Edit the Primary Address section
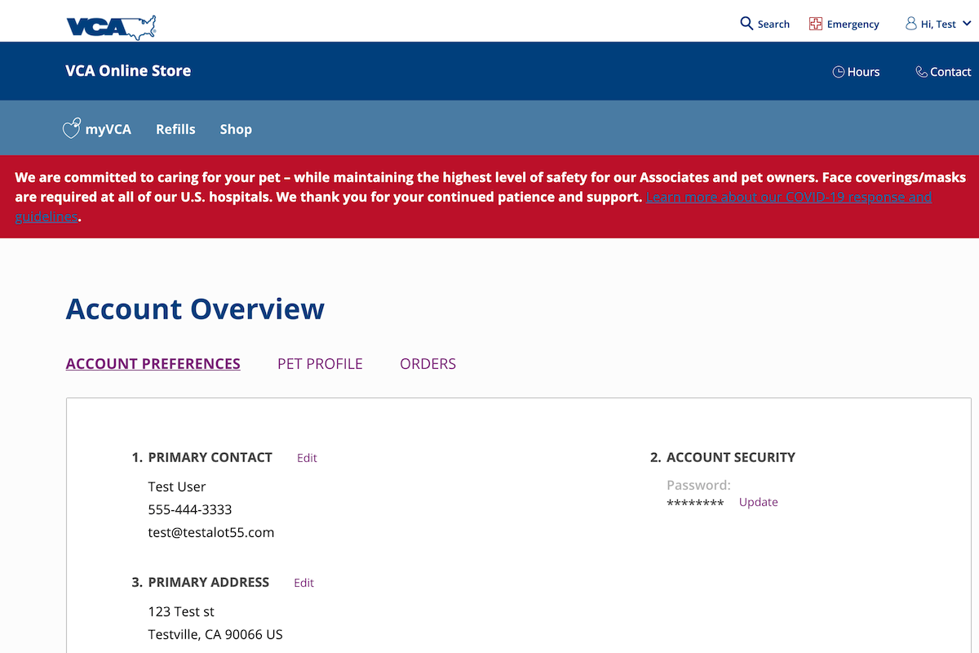Screen dimensions: 979x653 (303, 583)
